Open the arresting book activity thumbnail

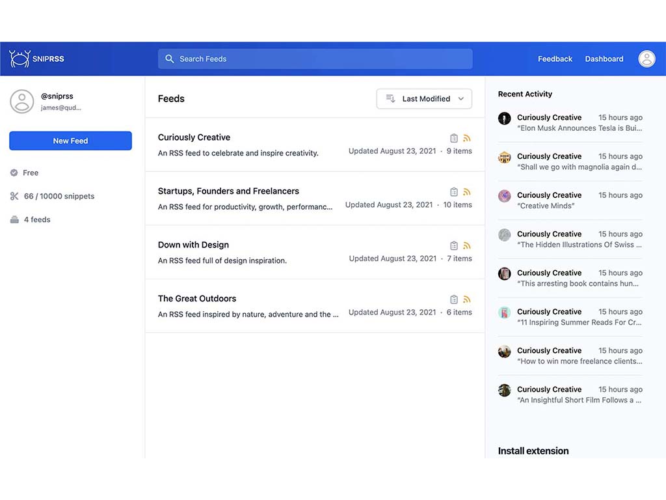504,274
